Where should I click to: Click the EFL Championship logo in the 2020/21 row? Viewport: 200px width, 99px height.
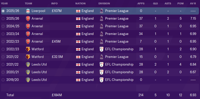click(x=101, y=72)
